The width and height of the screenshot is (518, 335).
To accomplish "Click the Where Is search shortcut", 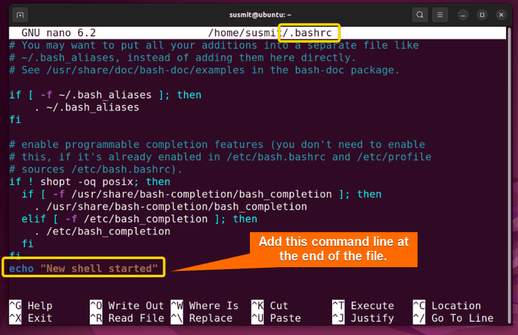I will tap(213, 305).
